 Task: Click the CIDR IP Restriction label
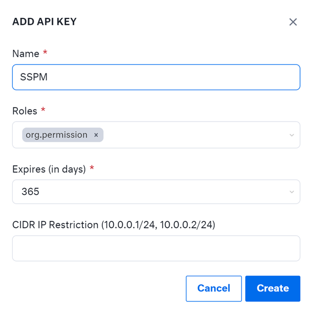coord(114,225)
